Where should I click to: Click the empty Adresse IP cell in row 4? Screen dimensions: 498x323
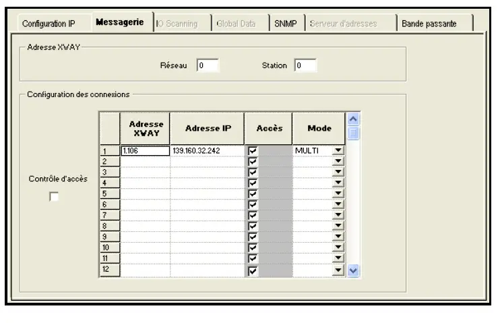[x=207, y=183]
